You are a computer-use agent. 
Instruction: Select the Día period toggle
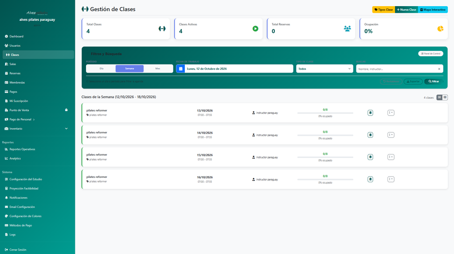pos(102,69)
